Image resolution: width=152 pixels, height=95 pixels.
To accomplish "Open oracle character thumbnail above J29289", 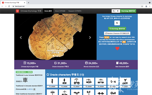I will (101, 81).
